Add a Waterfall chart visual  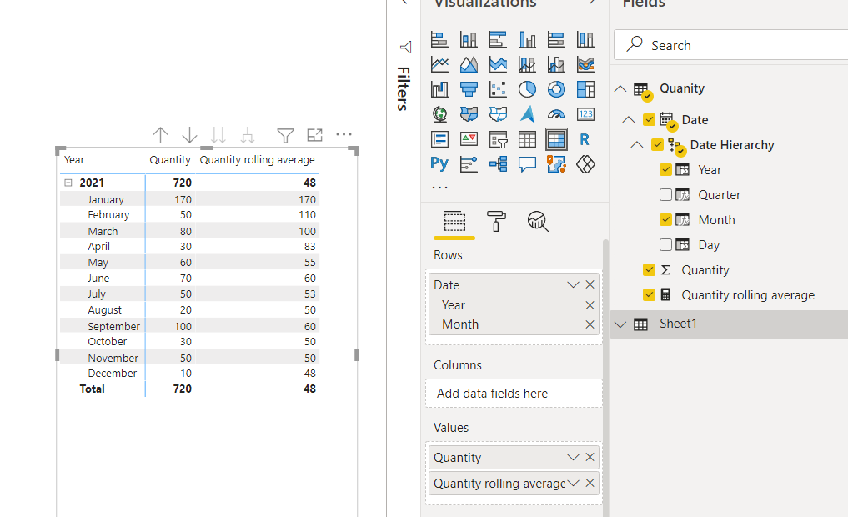coord(439,89)
